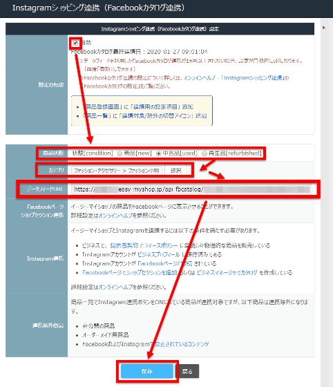Open 「商品一覧」に「連携対象/除外の切替アイコン」追加 link

[x=145, y=116]
